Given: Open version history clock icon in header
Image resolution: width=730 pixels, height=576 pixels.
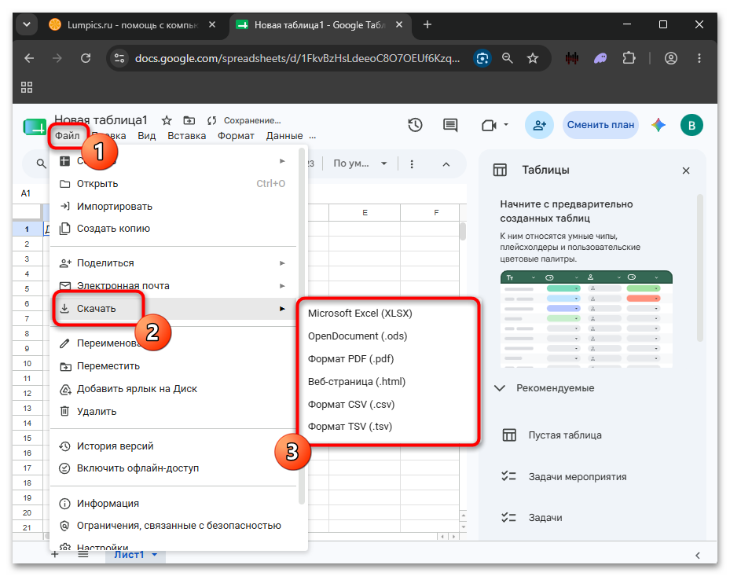Looking at the screenshot, I should [415, 125].
